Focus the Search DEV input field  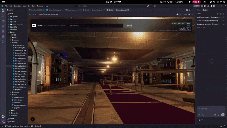(95, 26)
